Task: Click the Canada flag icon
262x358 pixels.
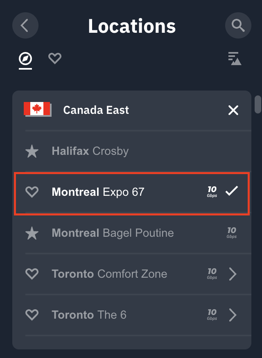Action: tap(37, 109)
